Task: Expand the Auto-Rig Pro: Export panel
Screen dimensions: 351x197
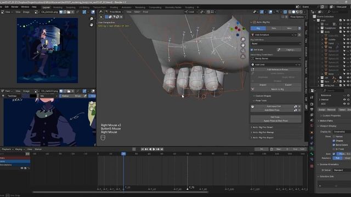Action: tap(263, 137)
